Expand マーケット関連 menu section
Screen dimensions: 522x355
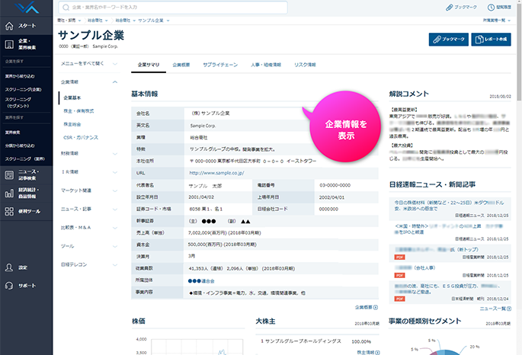115,190
